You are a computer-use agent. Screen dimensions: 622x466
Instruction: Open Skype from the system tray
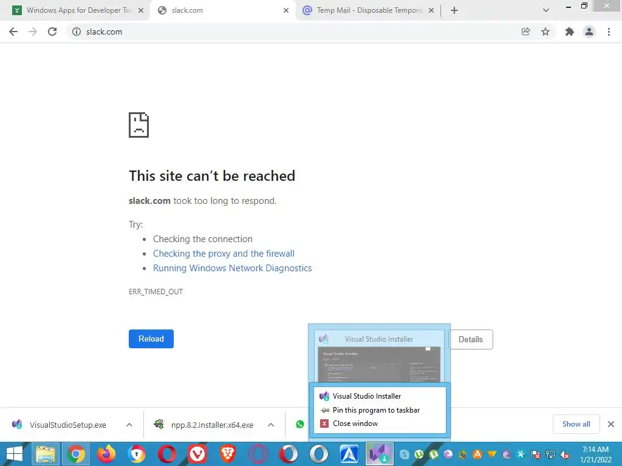[404, 454]
